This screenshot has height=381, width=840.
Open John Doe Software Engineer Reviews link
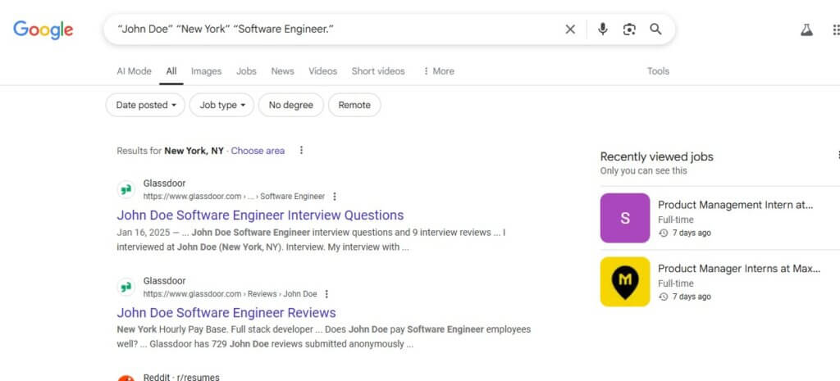[226, 312]
